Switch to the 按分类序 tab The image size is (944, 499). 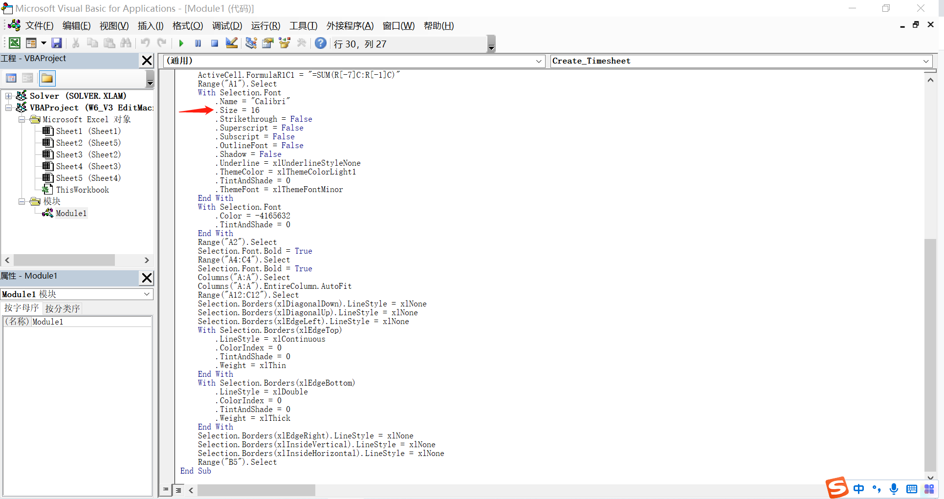pos(62,309)
